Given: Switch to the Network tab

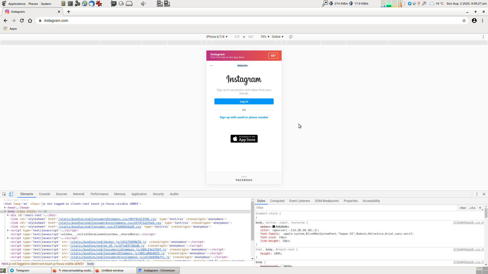Looking at the screenshot, I should click(79, 194).
